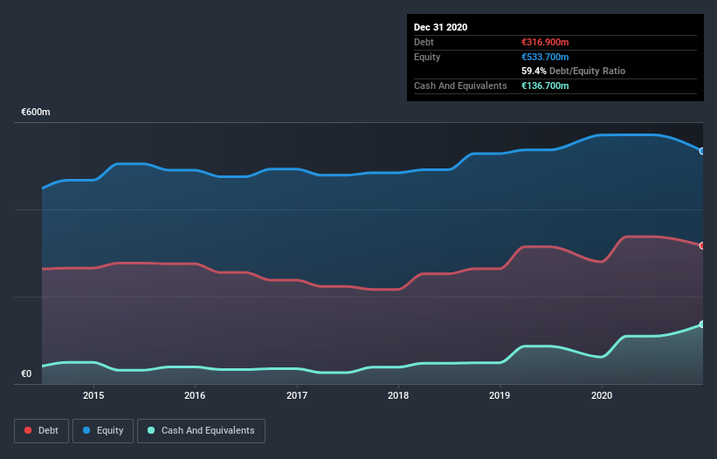This screenshot has width=717, height=459.
Task: Click the €600m axis label
Action: click(36, 112)
